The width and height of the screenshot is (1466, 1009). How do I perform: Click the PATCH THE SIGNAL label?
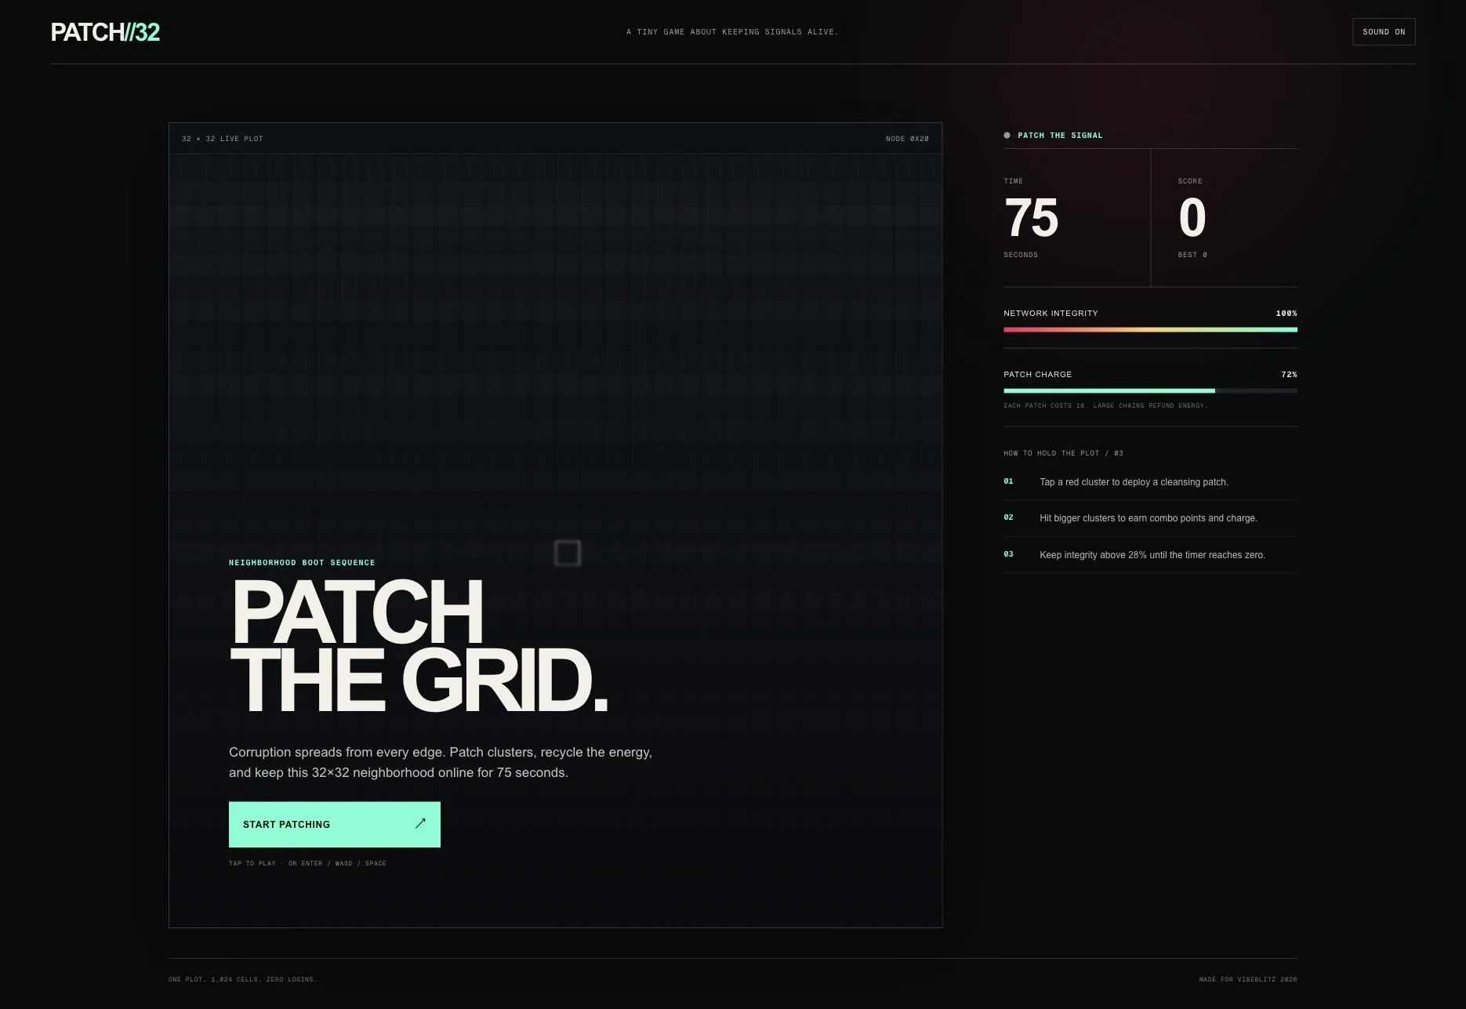tap(1060, 136)
